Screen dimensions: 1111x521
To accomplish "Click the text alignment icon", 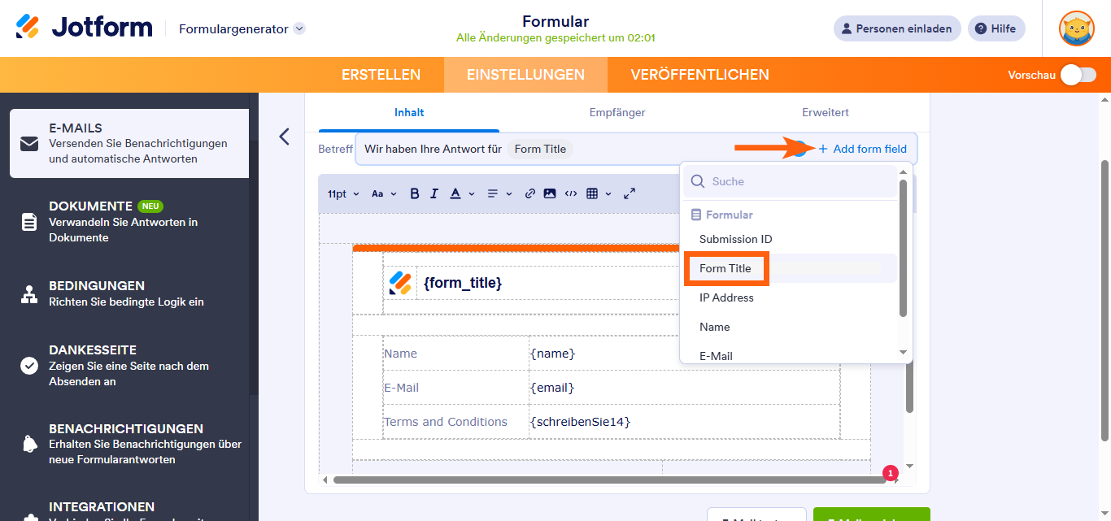I will (x=492, y=193).
